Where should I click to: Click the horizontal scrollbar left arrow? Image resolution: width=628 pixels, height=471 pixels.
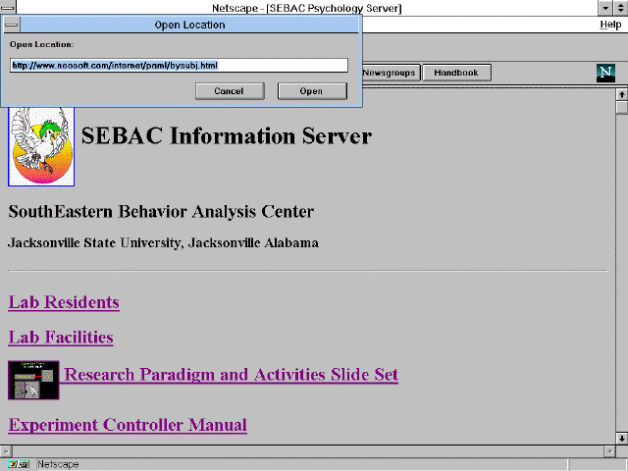(6, 451)
